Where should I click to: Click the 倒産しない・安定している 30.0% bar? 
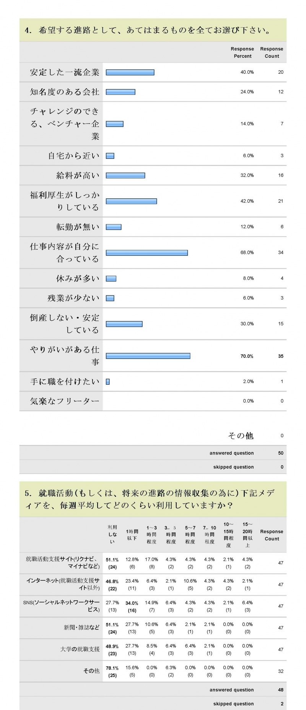(124, 324)
